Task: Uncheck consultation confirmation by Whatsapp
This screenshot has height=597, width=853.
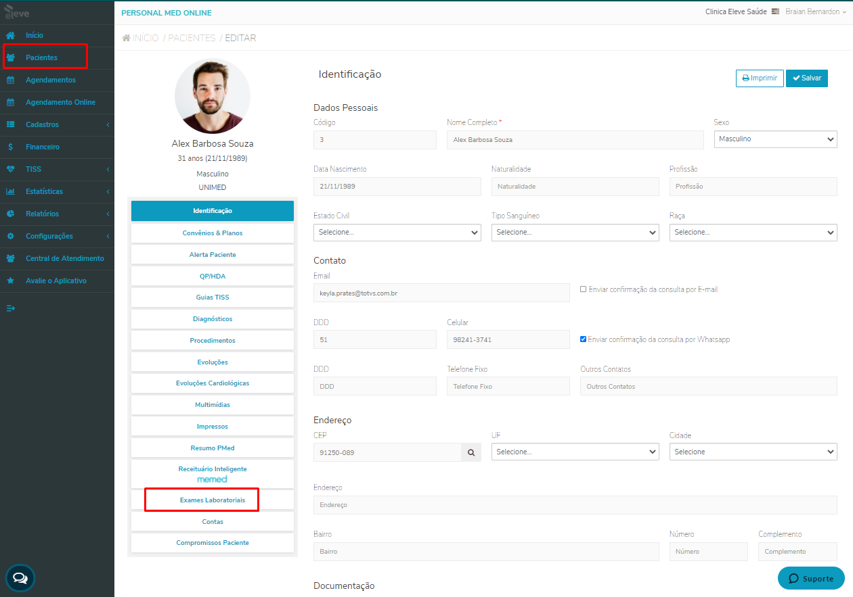Action: (584, 339)
